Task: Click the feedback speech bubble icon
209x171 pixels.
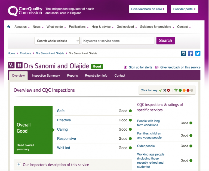Action: [x=157, y=67]
